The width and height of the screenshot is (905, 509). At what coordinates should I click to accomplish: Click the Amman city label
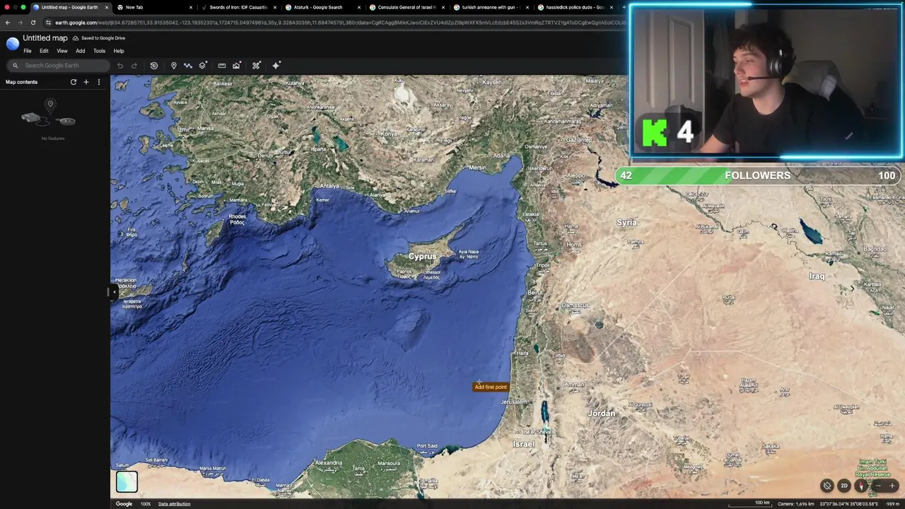click(574, 385)
